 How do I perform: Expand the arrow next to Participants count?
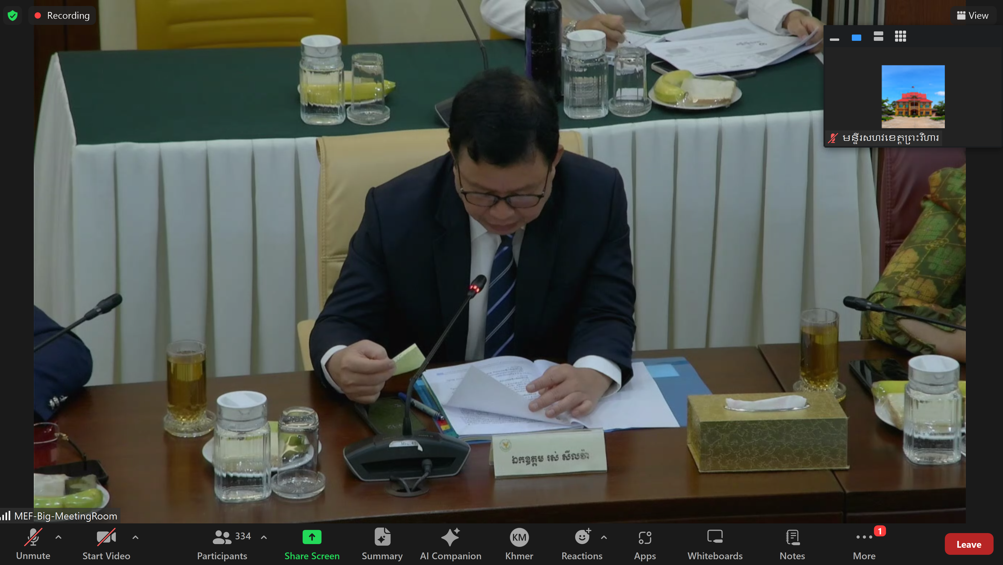(x=264, y=538)
